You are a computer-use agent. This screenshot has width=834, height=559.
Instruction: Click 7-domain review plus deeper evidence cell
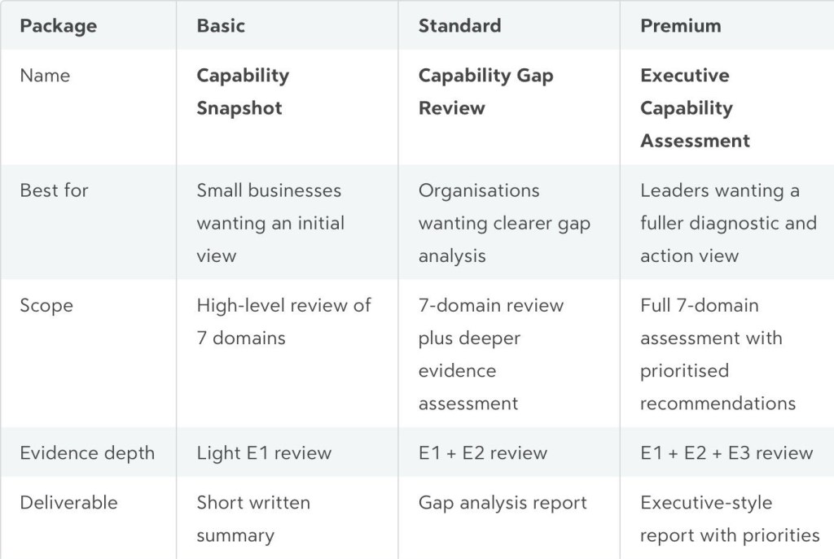(x=490, y=354)
